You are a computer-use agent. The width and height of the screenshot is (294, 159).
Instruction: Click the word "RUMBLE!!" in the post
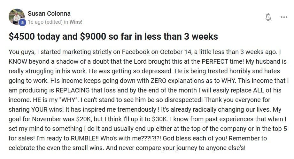85,138
